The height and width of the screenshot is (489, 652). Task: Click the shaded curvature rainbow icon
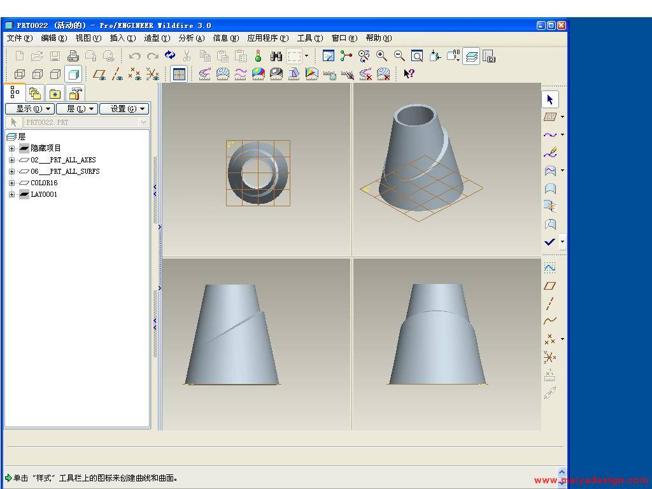(259, 74)
